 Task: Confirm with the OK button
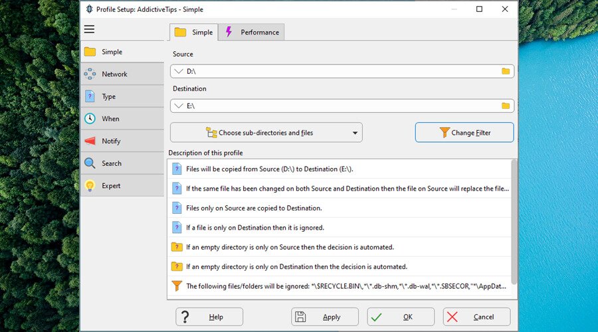point(401,317)
